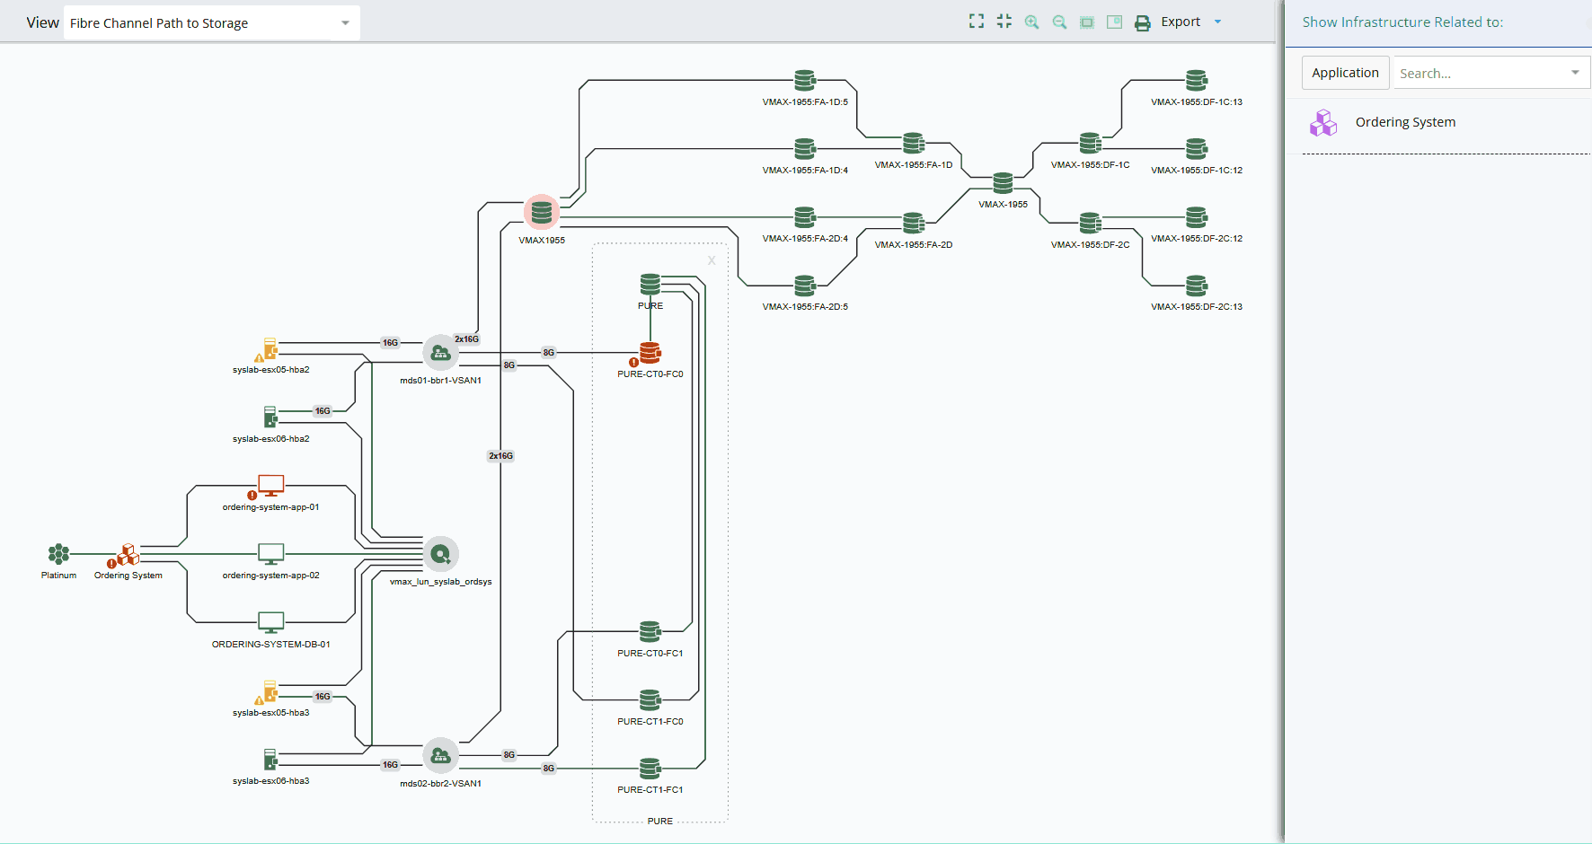
Task: Zoom in on the topology map
Action: coord(1032,22)
